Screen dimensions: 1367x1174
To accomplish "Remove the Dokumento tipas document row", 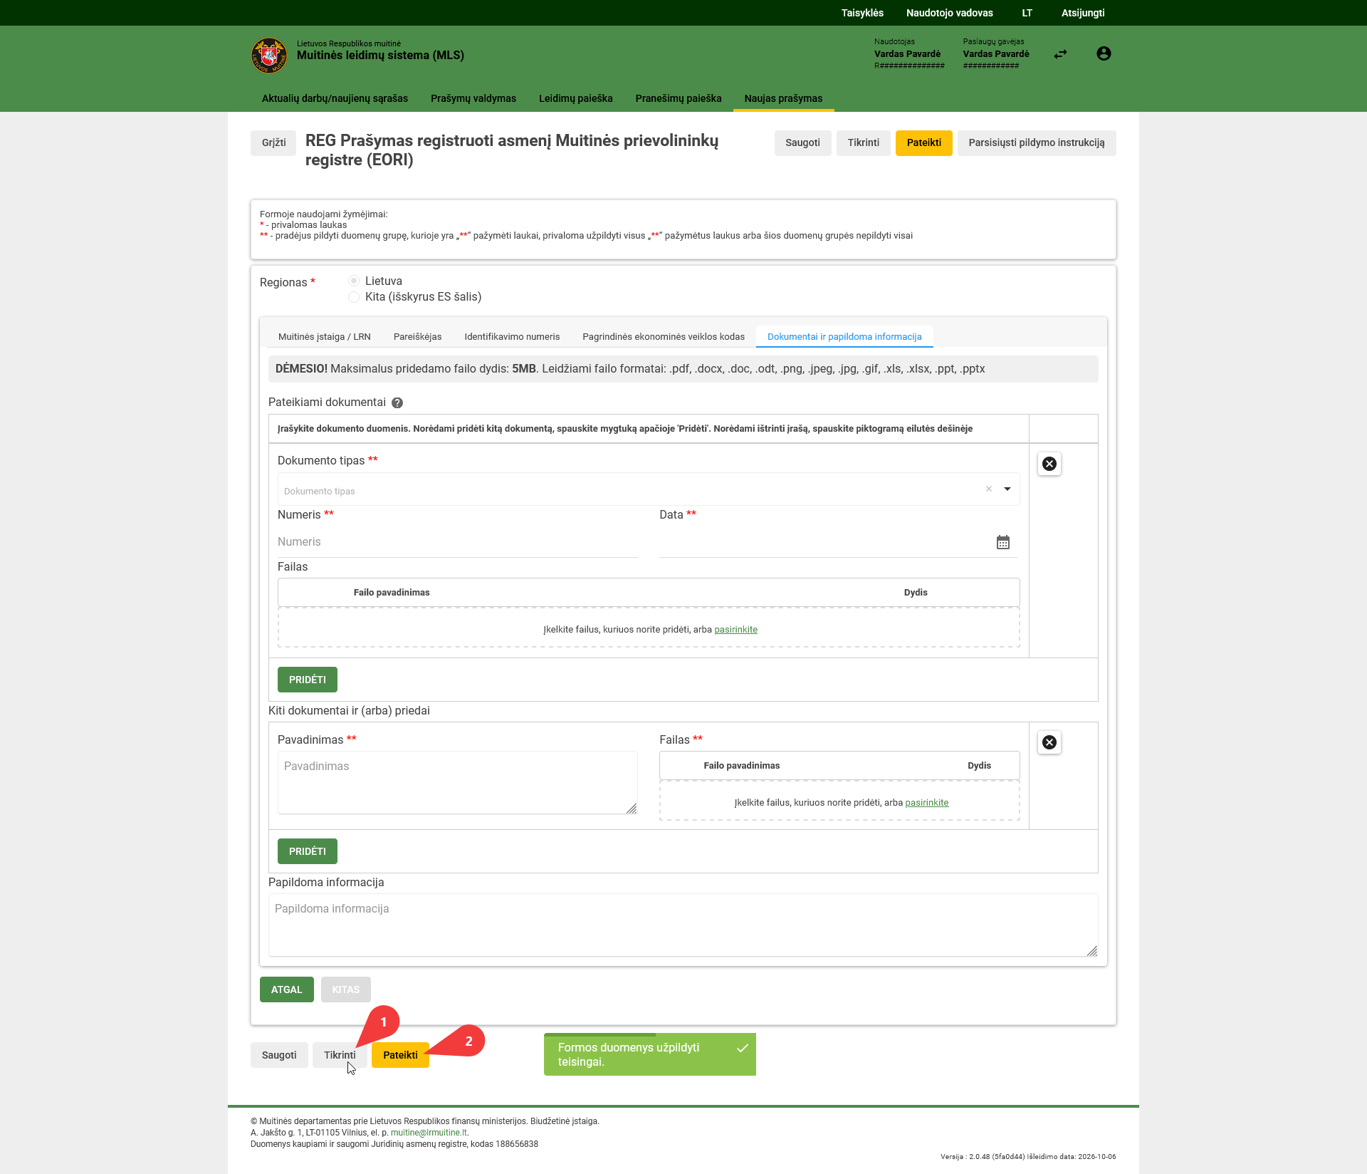I will [1049, 464].
